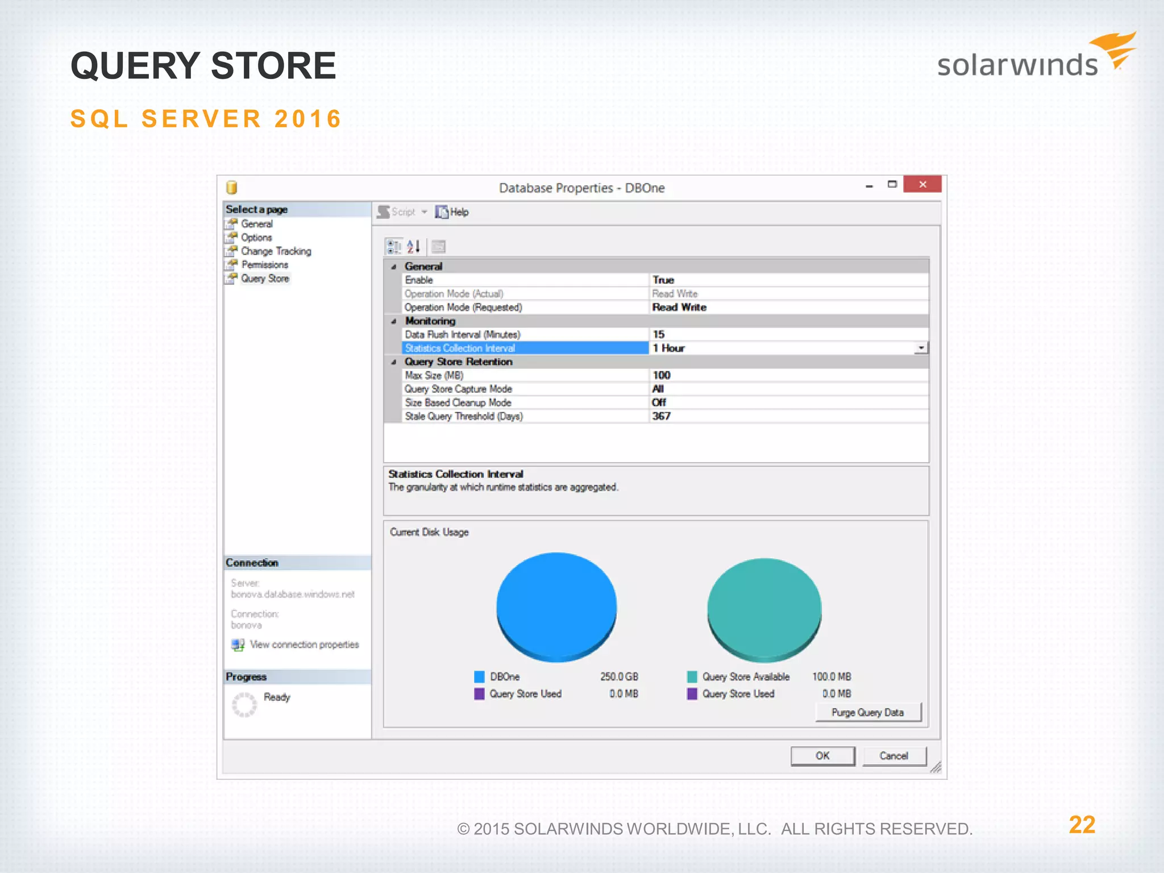Collapse the Query Store Retention category
This screenshot has height=873, width=1164.
click(x=393, y=362)
